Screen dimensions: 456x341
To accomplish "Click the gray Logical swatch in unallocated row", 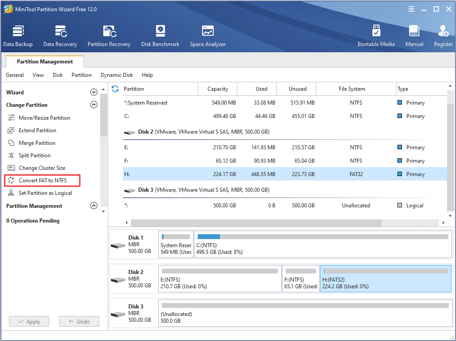I will coord(400,205).
